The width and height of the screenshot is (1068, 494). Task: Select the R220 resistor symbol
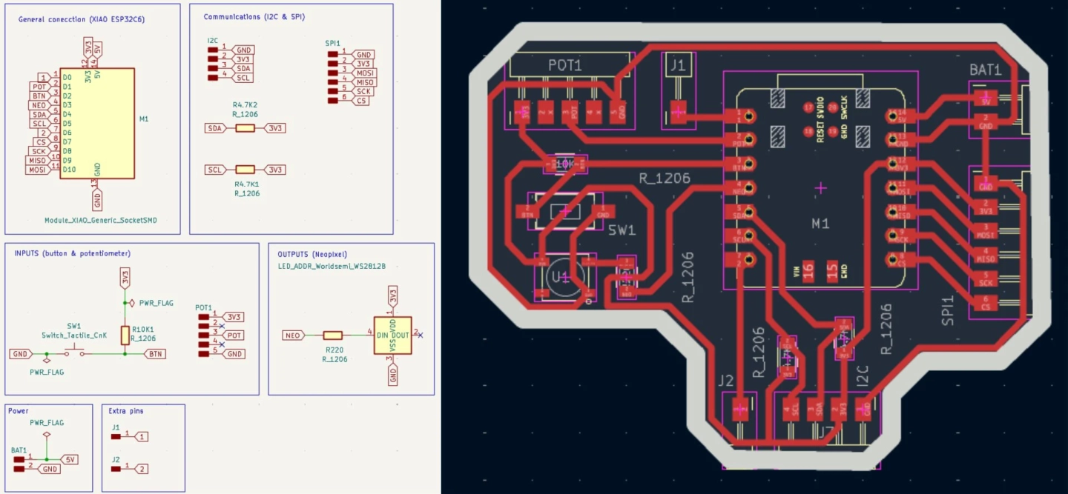(x=333, y=336)
